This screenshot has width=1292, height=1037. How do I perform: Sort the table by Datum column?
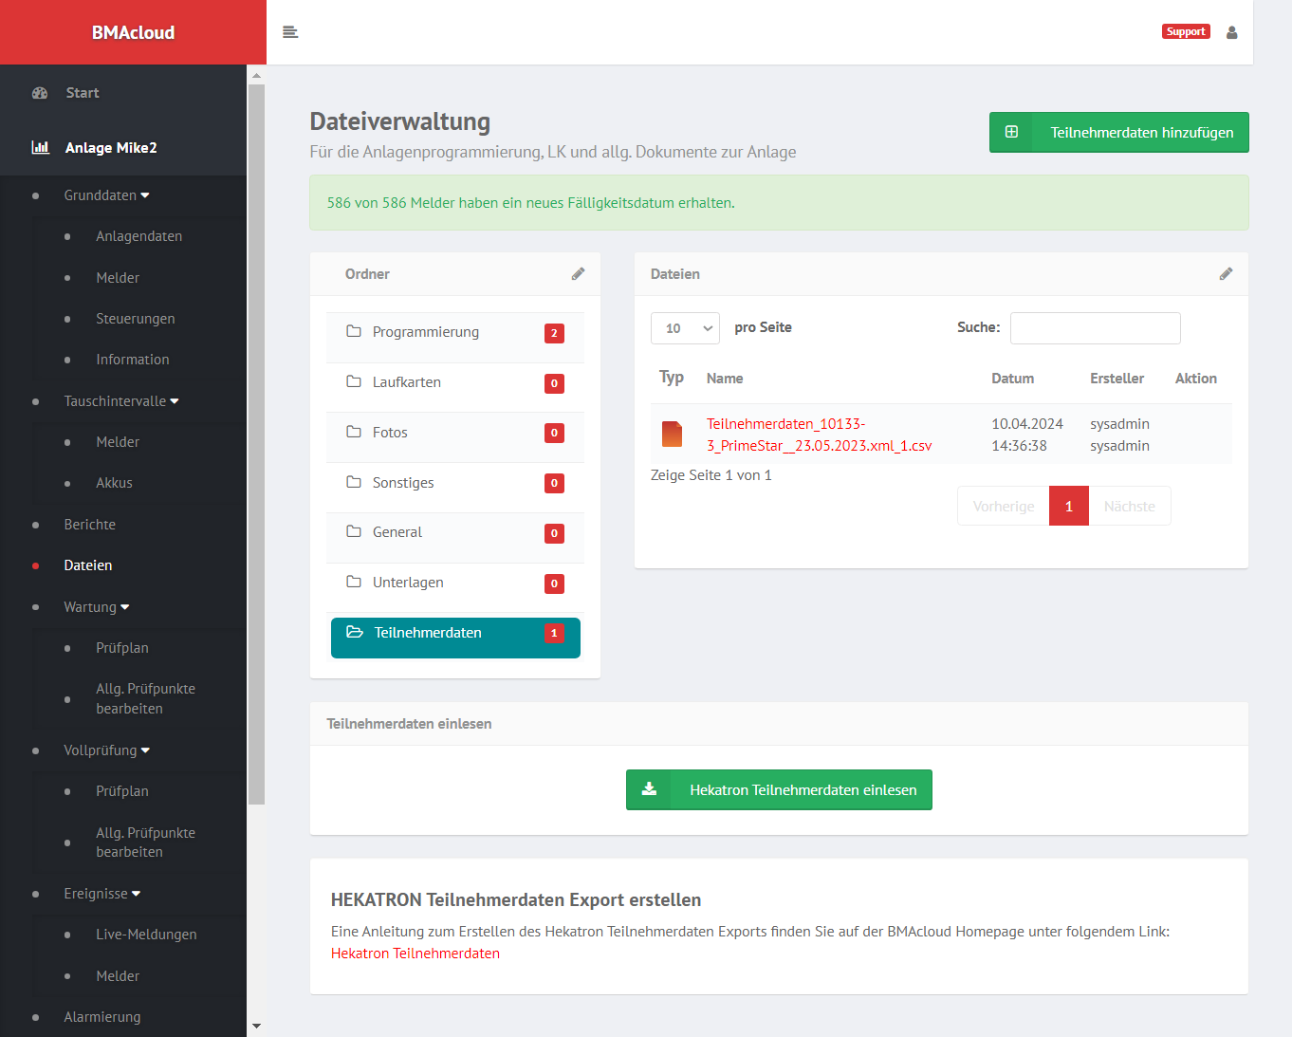[x=1013, y=379]
